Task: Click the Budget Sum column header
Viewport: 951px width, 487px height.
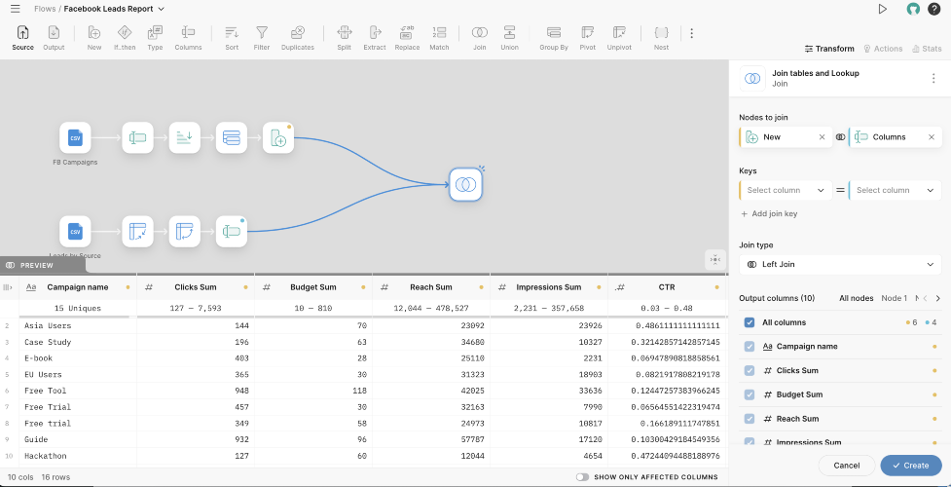Action: [x=313, y=287]
